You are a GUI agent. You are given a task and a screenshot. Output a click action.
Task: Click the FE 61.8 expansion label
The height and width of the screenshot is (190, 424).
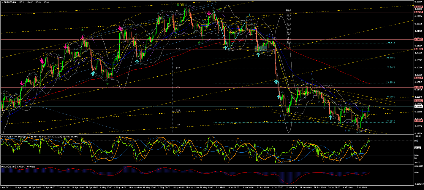point(391,43)
